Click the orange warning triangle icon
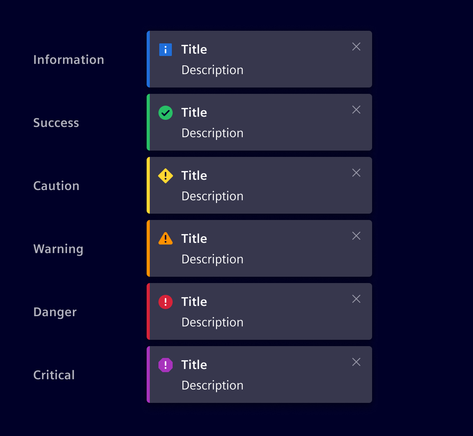The width and height of the screenshot is (473, 436). point(166,239)
